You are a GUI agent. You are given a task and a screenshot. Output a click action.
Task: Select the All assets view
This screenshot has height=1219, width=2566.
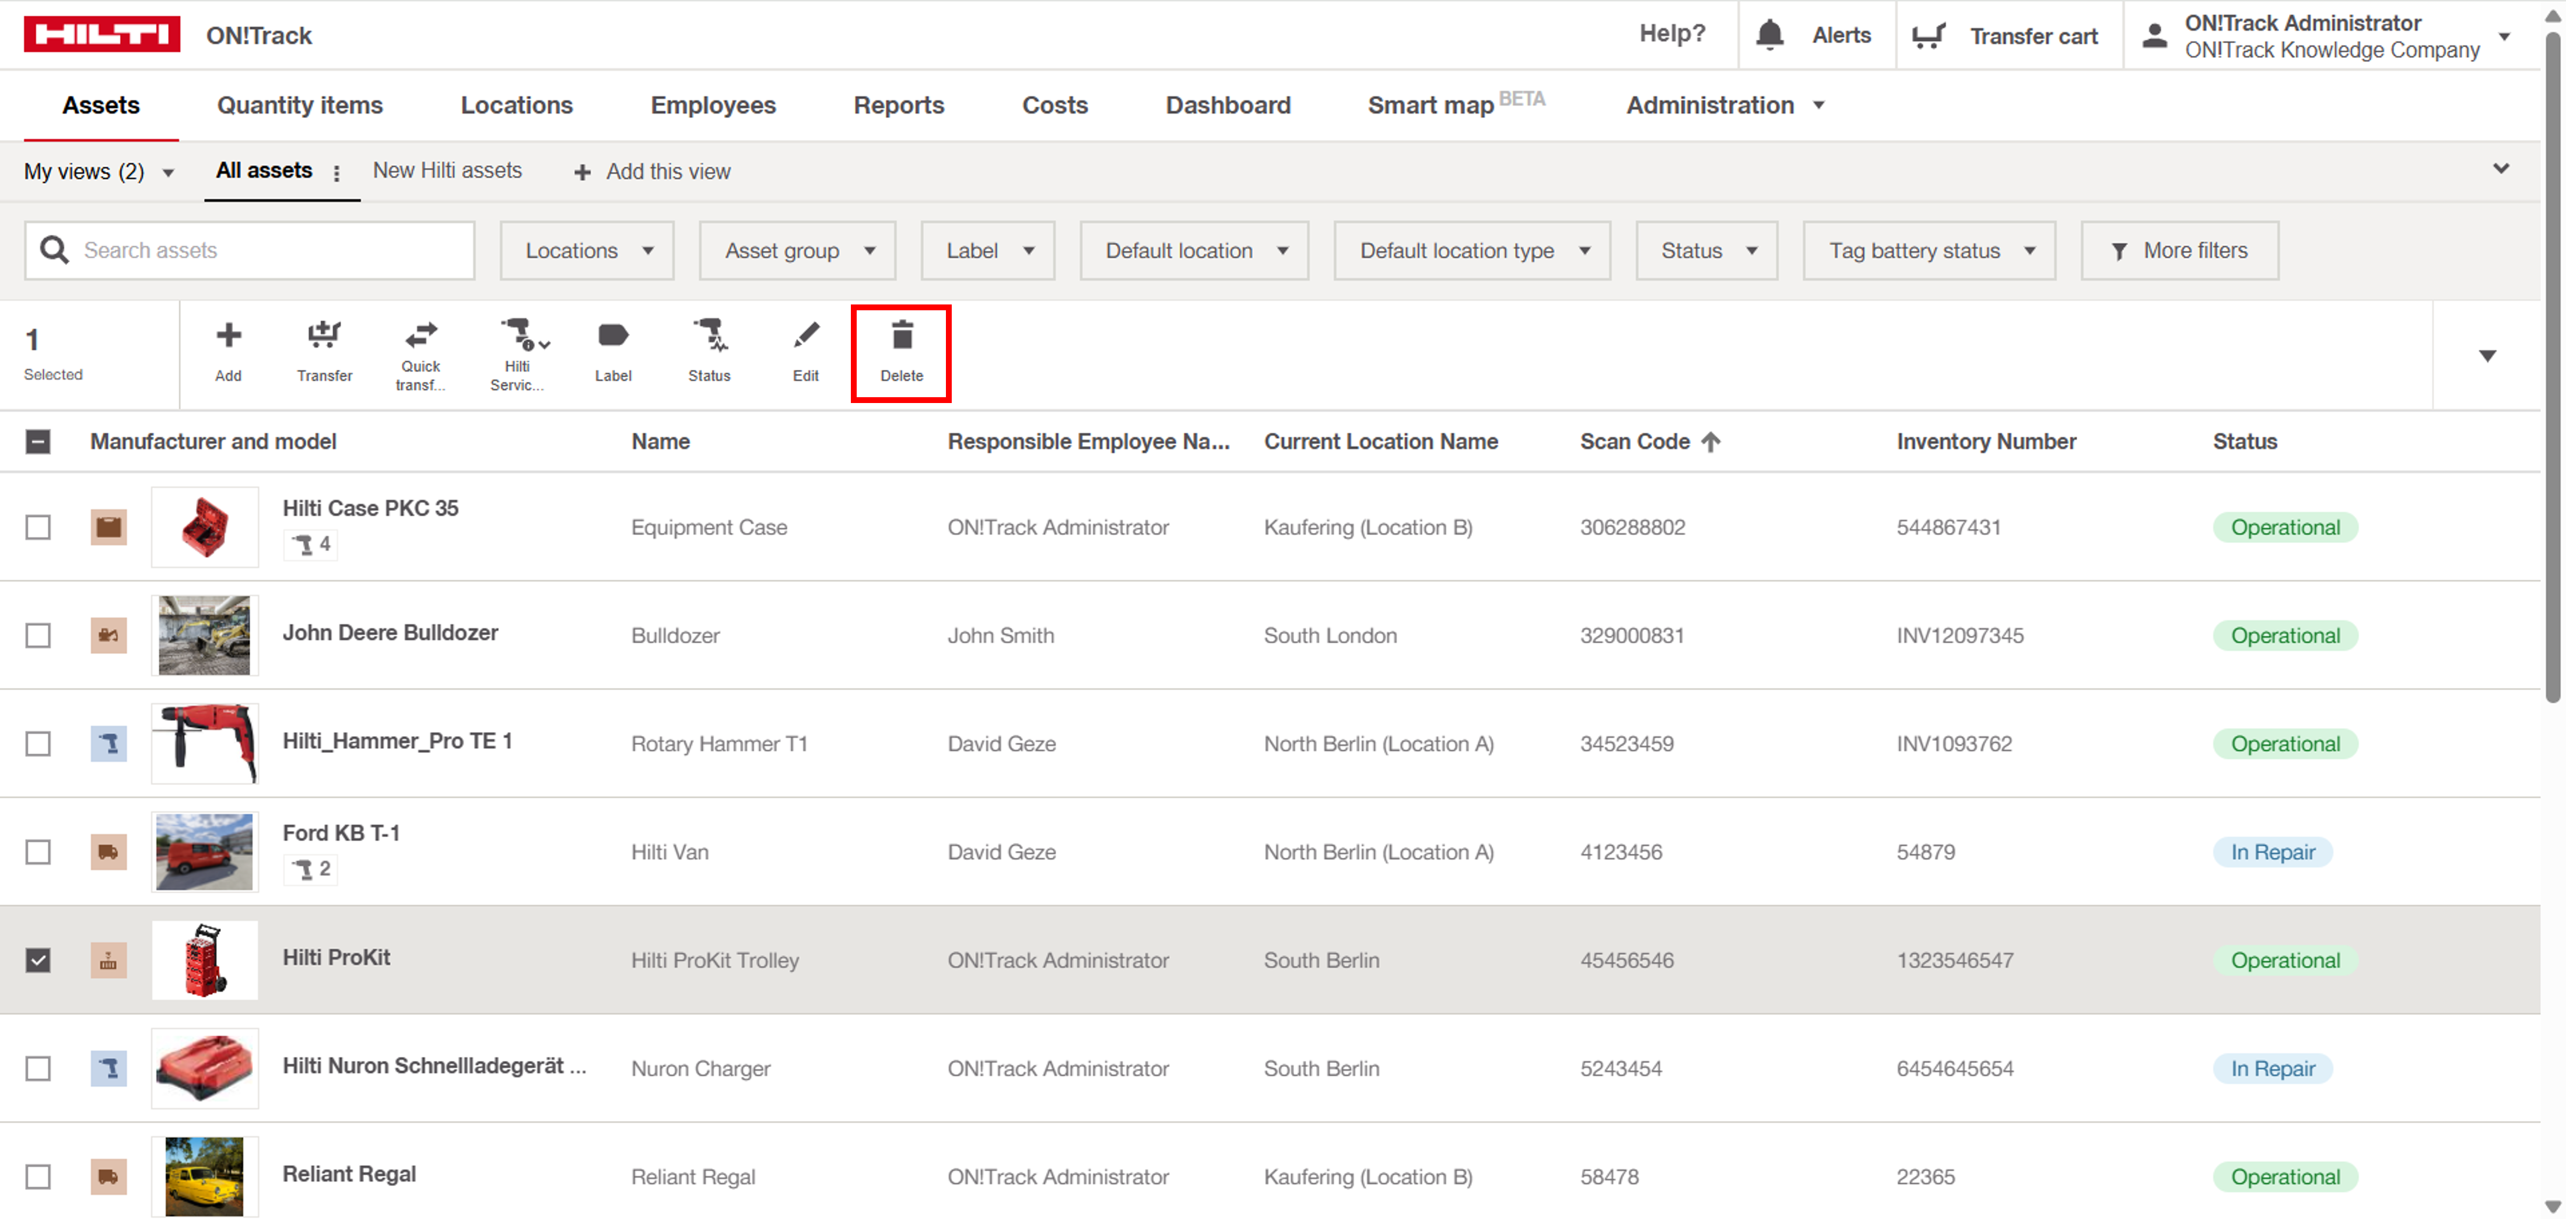pyautogui.click(x=264, y=170)
